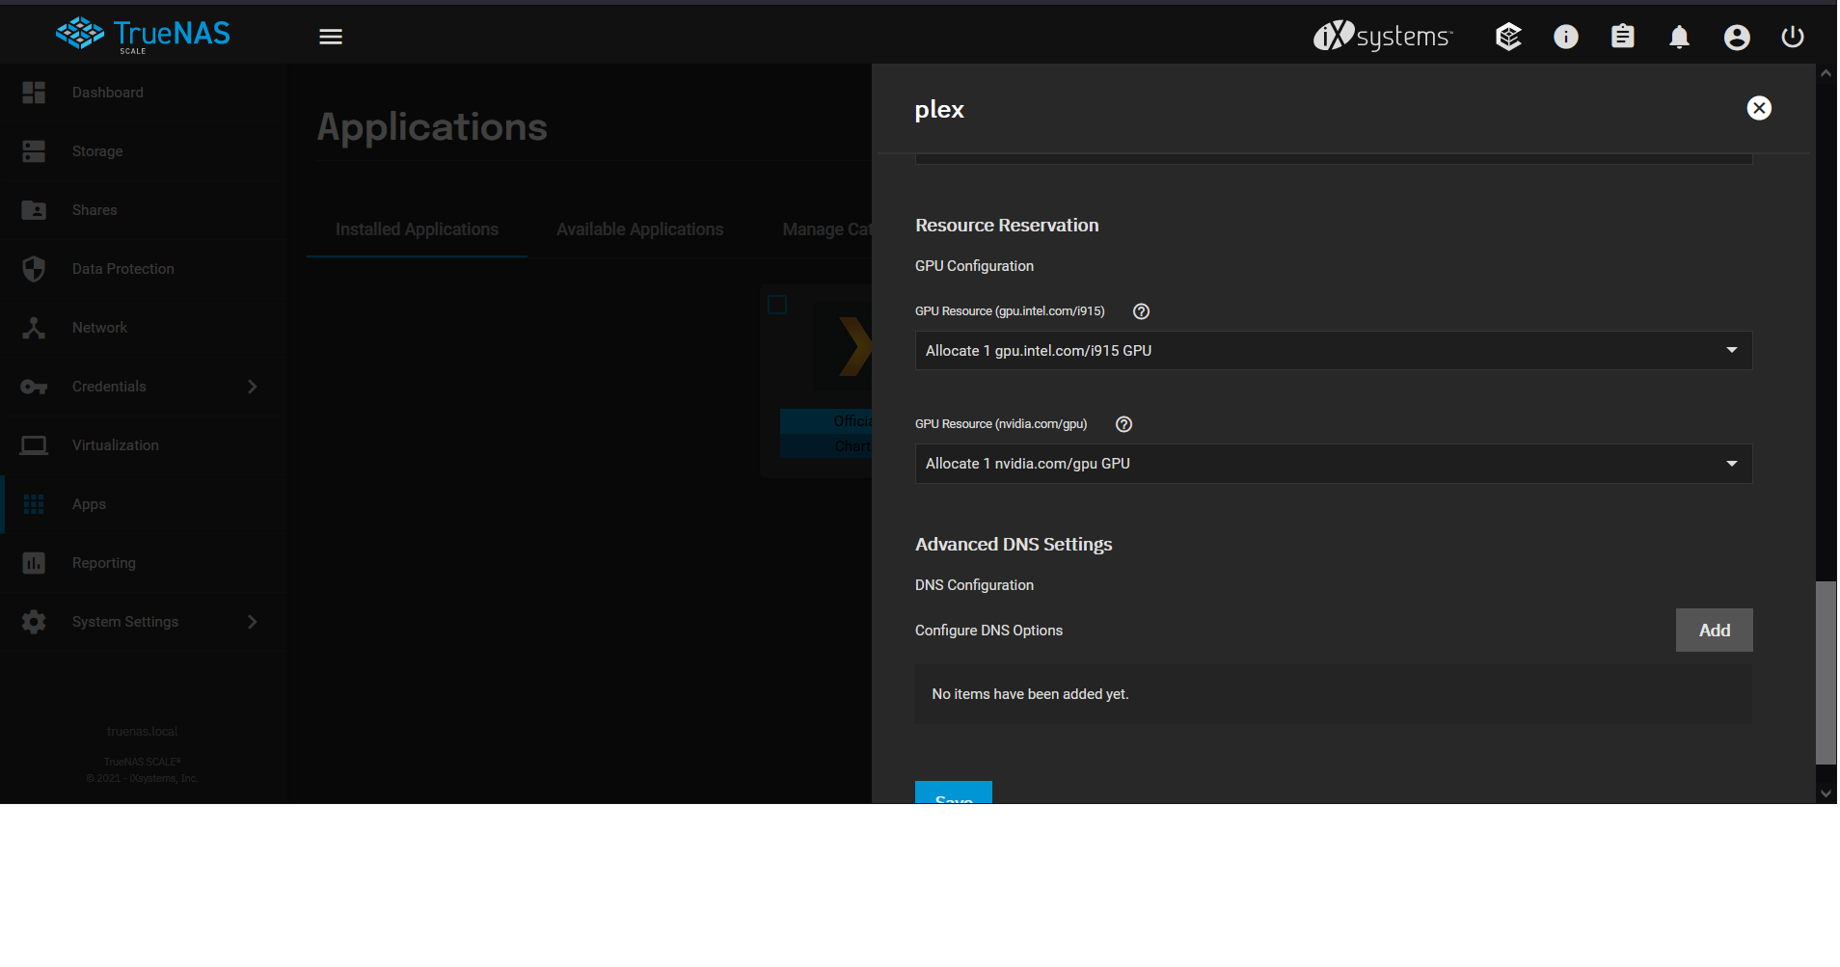
Task: Click the System Settings gear icon
Action: click(x=34, y=622)
